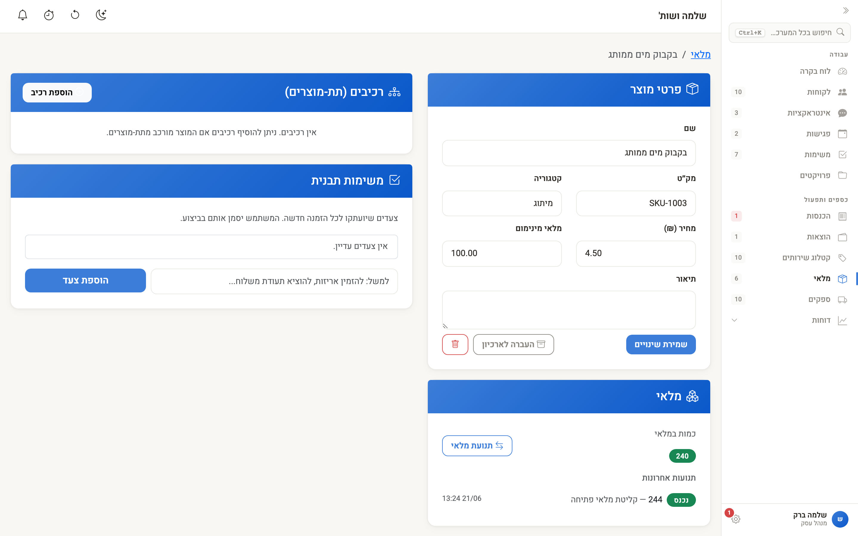
Task: Click the ספקים truck icon in sidebar
Action: click(x=843, y=300)
